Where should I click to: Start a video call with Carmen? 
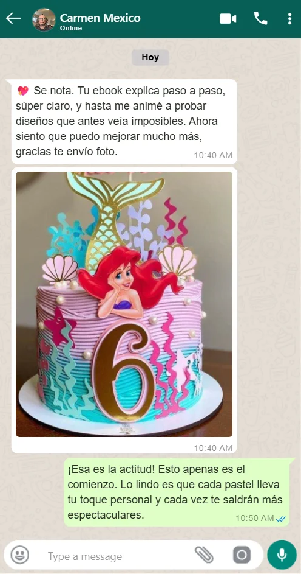pos(228,19)
